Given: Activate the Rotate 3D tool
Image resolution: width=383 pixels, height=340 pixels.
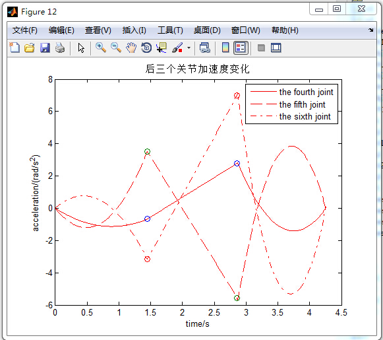Looking at the screenshot, I should click(x=146, y=48).
